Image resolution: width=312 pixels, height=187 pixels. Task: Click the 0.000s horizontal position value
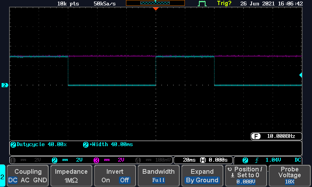(218, 160)
